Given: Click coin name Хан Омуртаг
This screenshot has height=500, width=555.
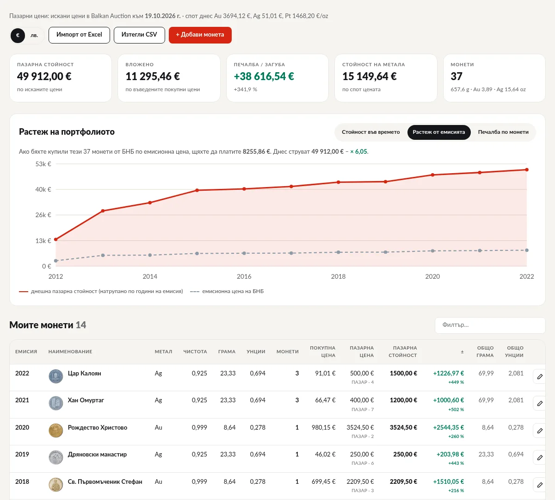Looking at the screenshot, I should pyautogui.click(x=86, y=400).
